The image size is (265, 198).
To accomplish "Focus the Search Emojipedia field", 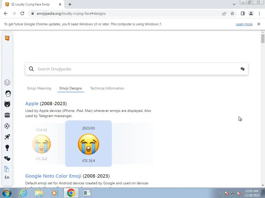I will (137, 69).
